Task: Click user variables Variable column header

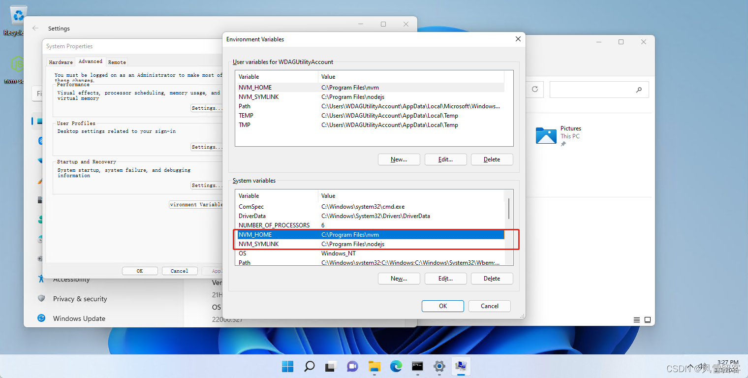Action: 277,77
